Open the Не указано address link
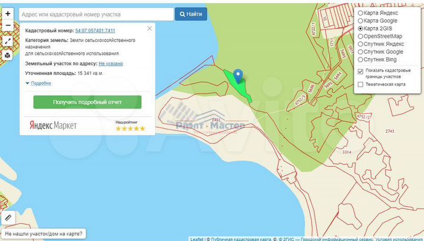424x241 pixels. click(111, 64)
